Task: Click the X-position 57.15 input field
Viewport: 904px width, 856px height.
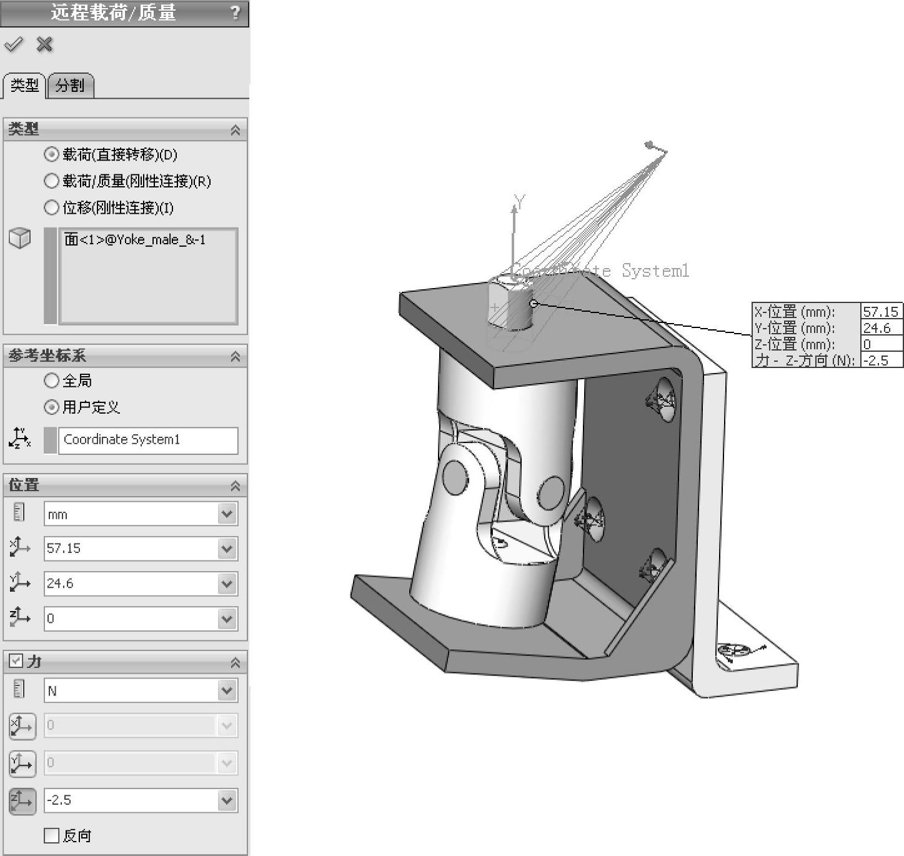Action: [130, 549]
